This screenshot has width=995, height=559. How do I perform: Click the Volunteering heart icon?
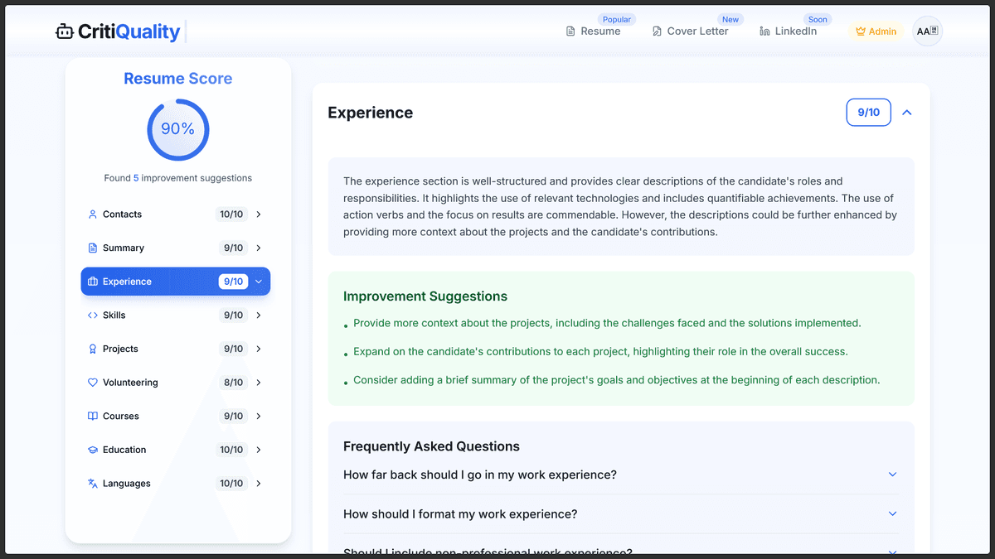coord(93,383)
